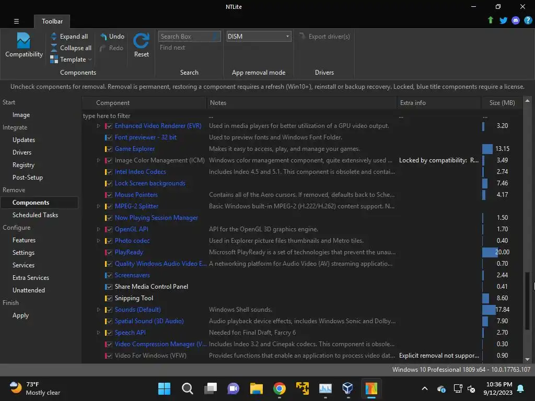Open the hamburger menu
The image size is (535, 401).
[x=16, y=21]
